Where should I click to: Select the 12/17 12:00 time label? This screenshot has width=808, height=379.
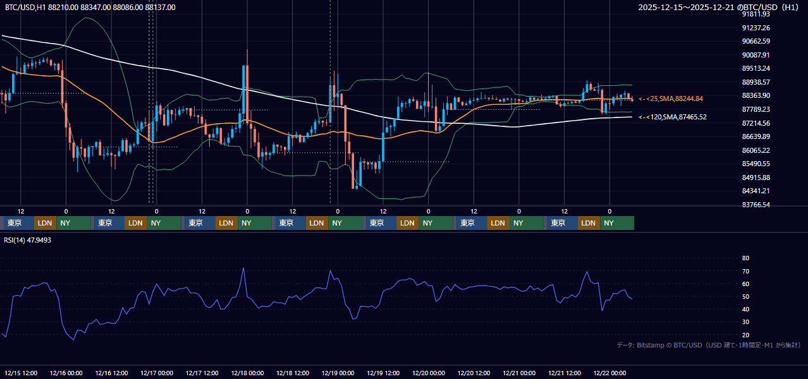tap(202, 373)
